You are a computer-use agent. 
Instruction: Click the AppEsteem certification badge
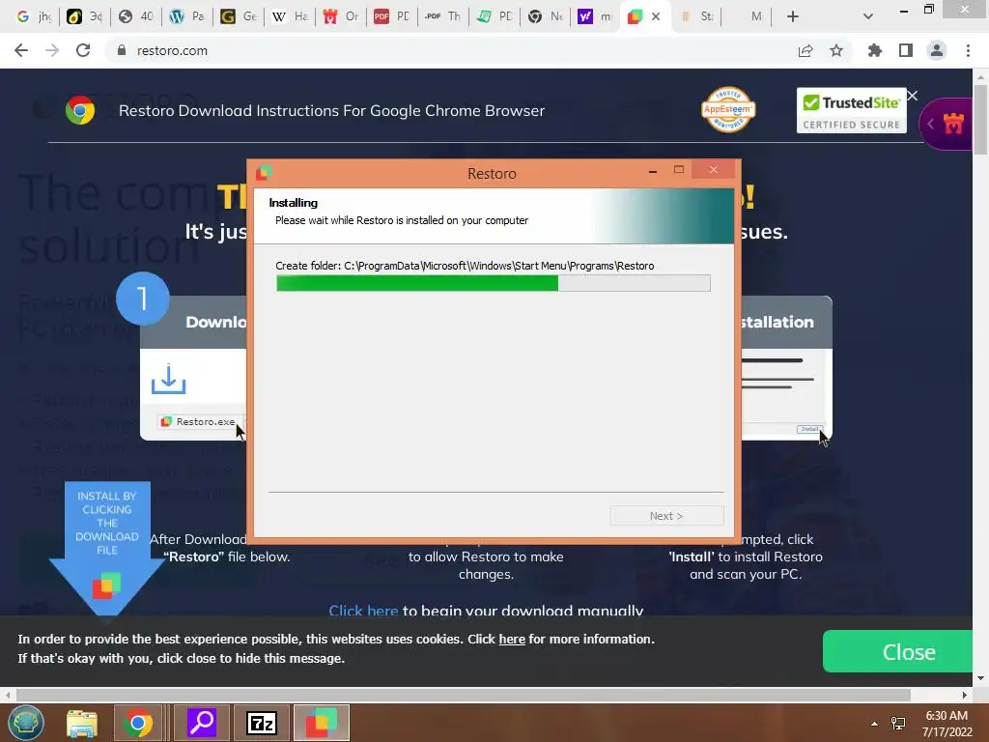coord(728,110)
